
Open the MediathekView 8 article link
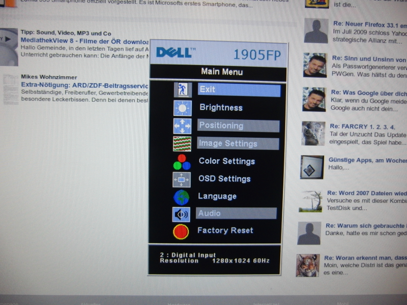coord(84,41)
